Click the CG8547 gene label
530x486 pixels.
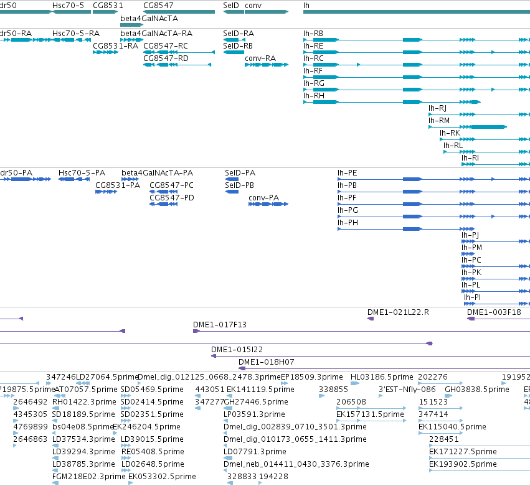[159, 6]
